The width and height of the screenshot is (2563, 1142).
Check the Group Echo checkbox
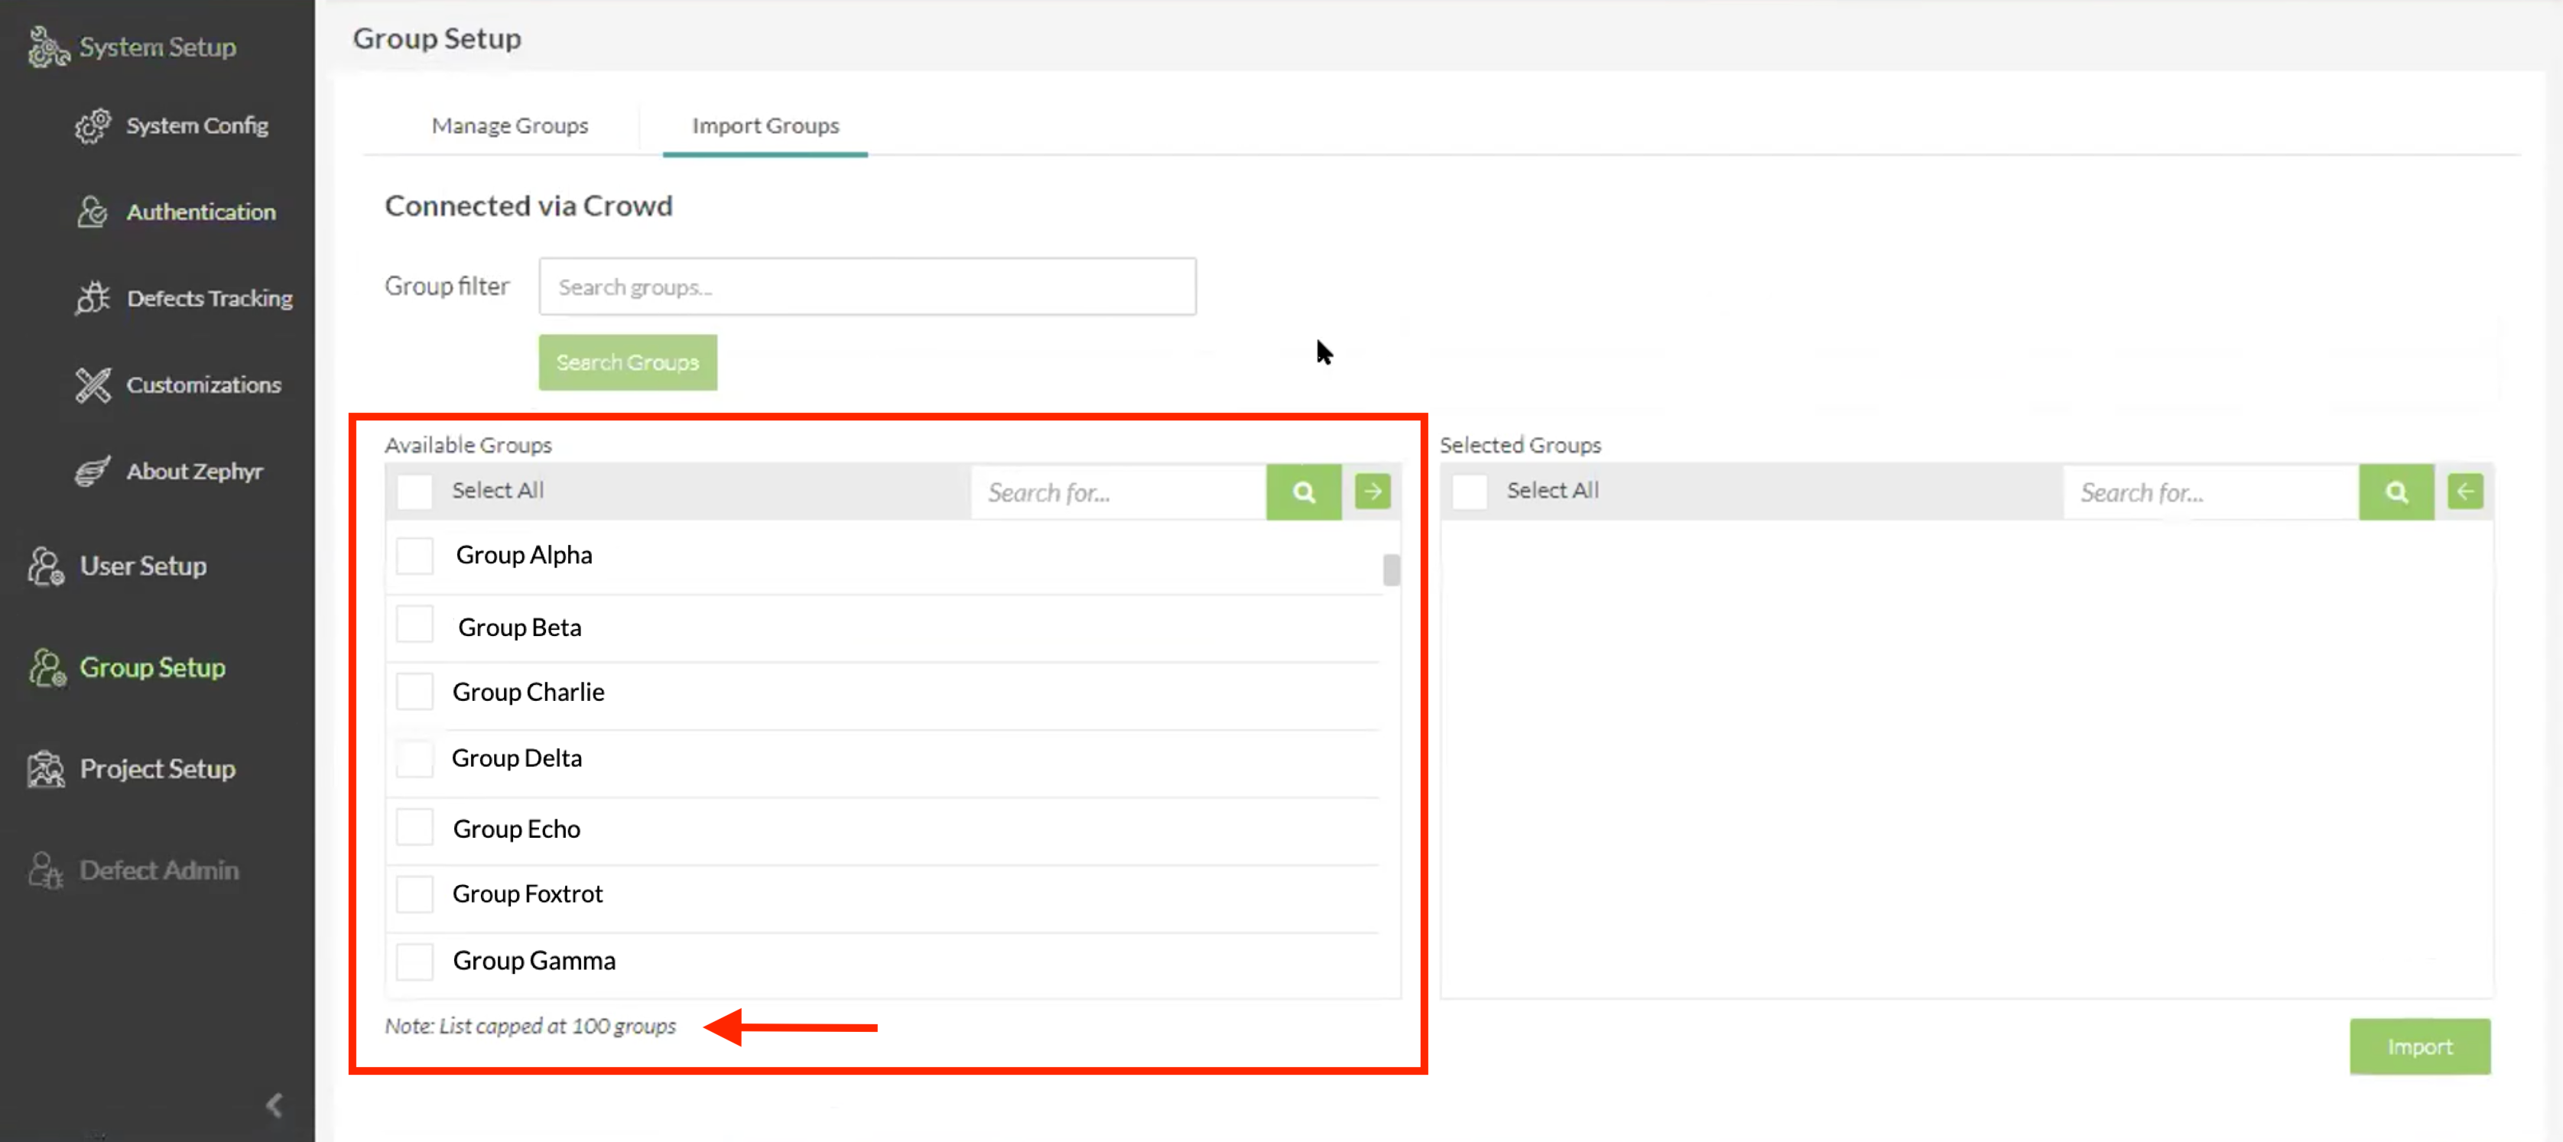[x=415, y=826]
